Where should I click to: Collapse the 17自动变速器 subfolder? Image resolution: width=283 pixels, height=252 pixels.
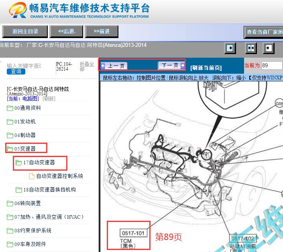pos(39,163)
